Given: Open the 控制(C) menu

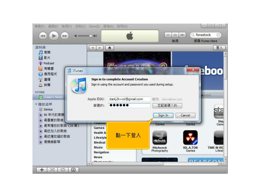Looking at the screenshot, I should tap(80, 26).
